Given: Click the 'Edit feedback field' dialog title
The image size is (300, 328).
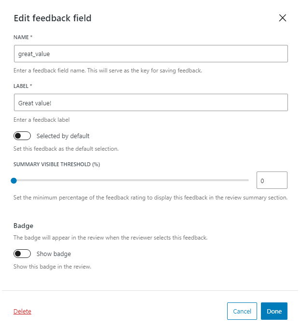Looking at the screenshot, I should pos(53,18).
